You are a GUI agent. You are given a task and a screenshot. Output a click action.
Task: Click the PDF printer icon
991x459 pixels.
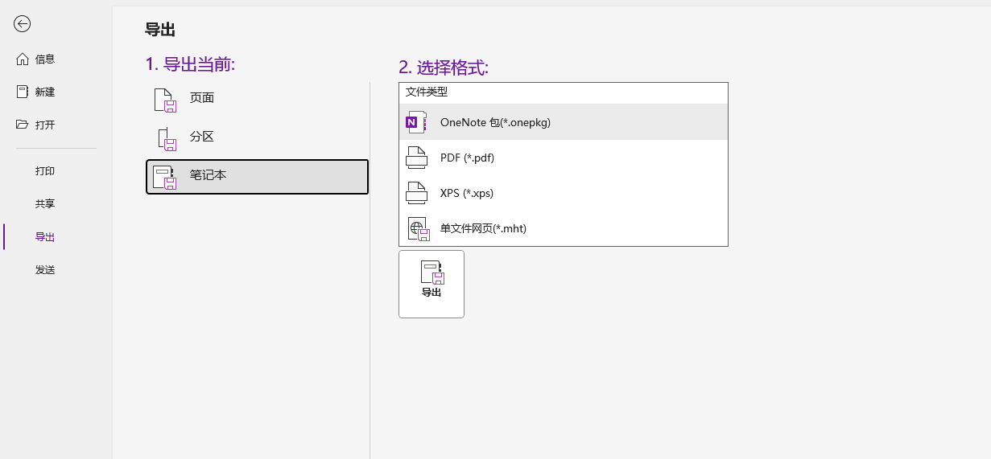click(x=416, y=158)
